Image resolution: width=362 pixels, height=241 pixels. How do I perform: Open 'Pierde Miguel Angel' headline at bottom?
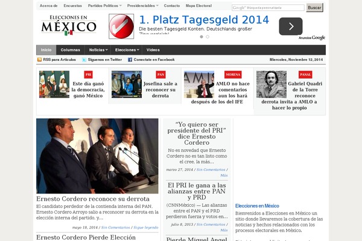[197, 239]
